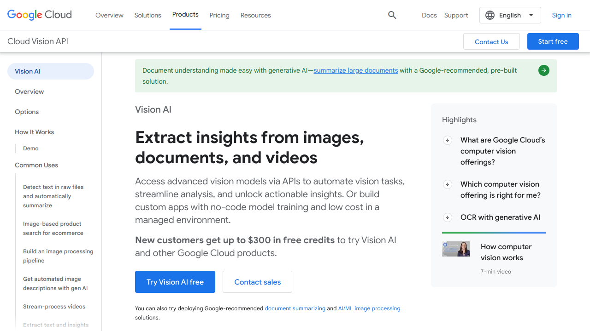Screen dimensions: 590x331
Task: Click down-arrow icon beside "OCR with generative AI"
Action: 448,217
